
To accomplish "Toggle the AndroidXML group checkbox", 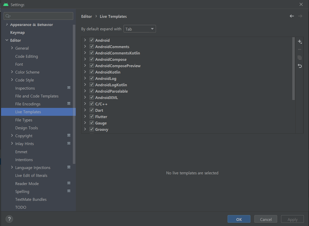I will (x=92, y=97).
